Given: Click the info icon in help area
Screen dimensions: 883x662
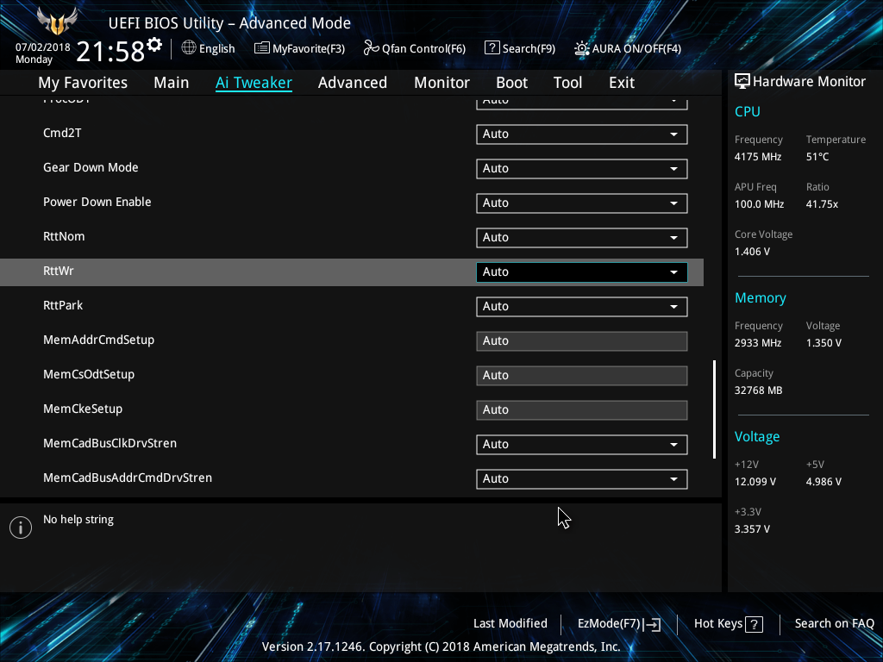Looking at the screenshot, I should [21, 528].
